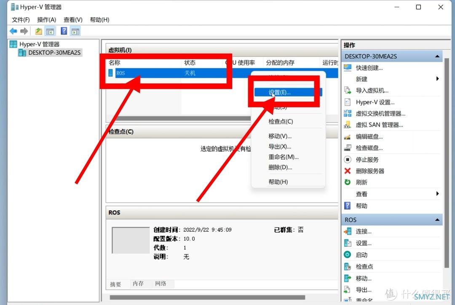Choose 设置(E)... in the context menu

click(288, 92)
